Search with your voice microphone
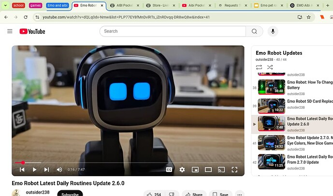Image resolution: width=333 pixels, height=196 pixels. 273,31
